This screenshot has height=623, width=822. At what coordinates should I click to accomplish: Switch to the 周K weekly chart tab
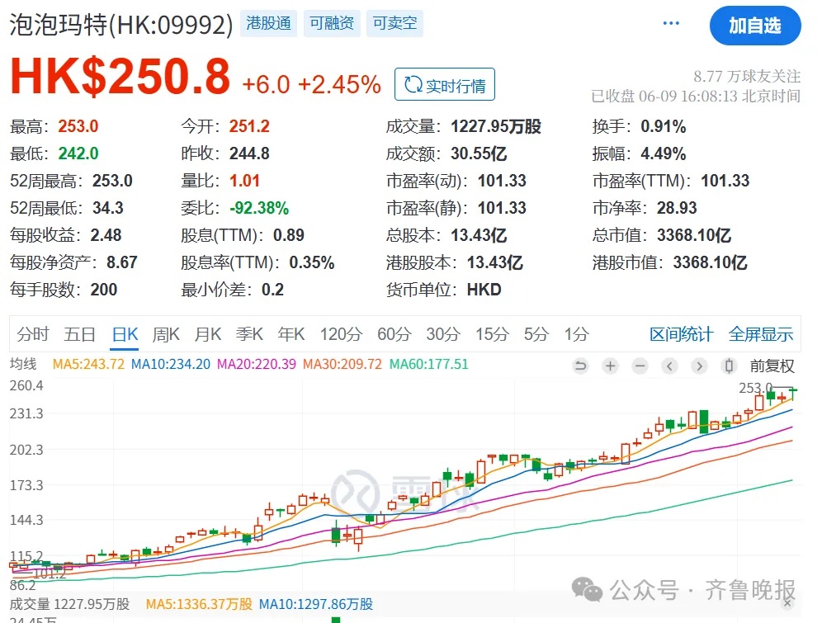coord(166,334)
